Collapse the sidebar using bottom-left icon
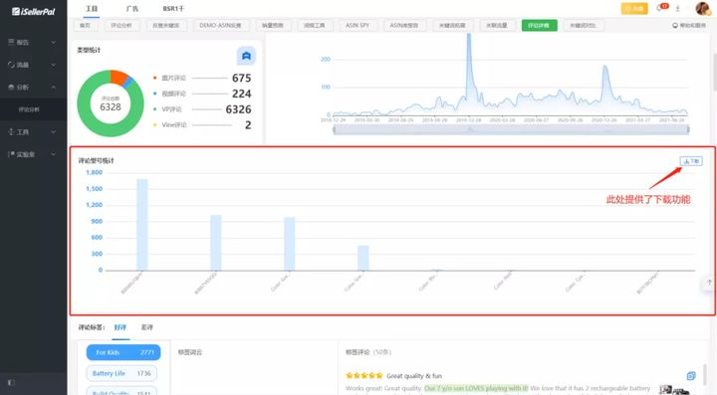This screenshot has width=717, height=395. [x=11, y=383]
